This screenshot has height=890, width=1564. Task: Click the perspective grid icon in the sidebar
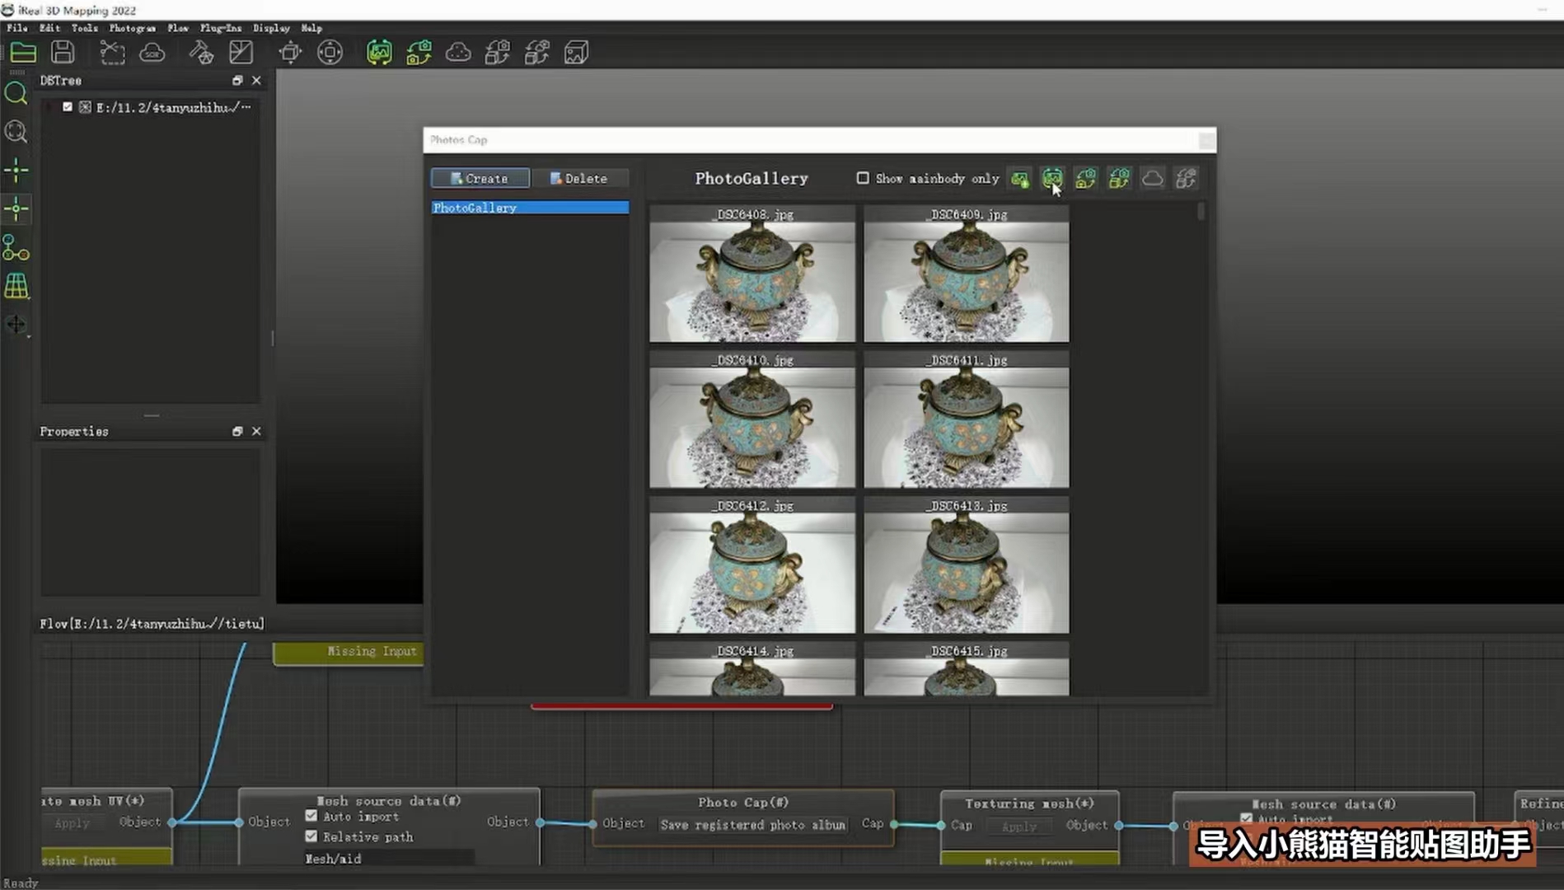(16, 286)
